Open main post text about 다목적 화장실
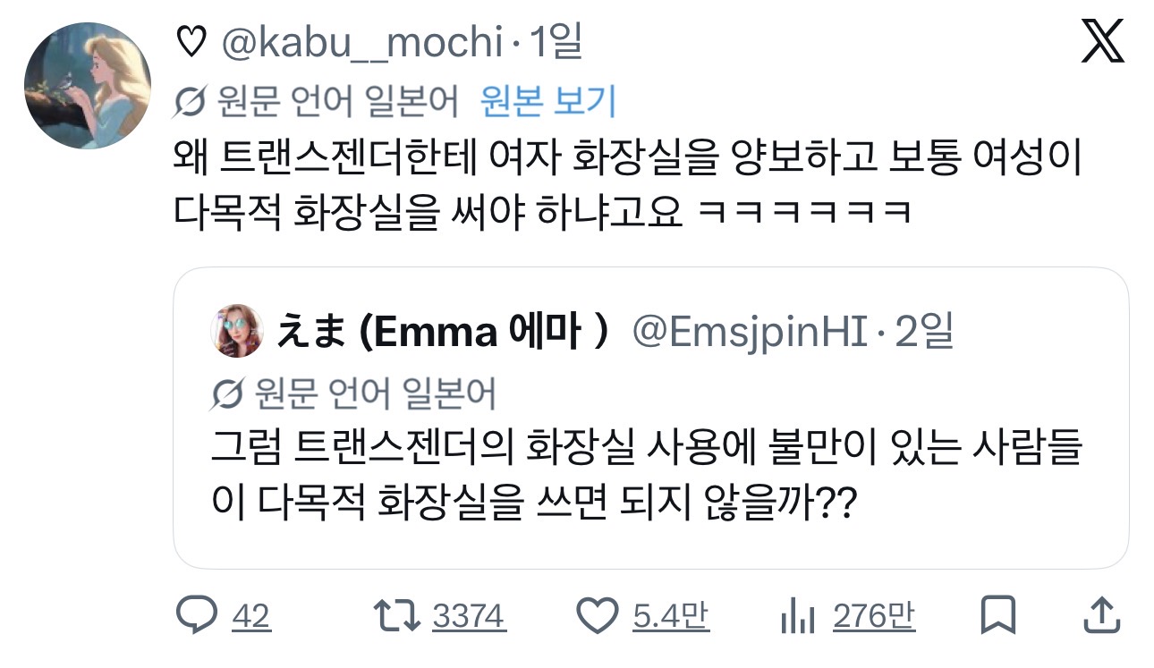This screenshot has height=668, width=1154. [628, 185]
